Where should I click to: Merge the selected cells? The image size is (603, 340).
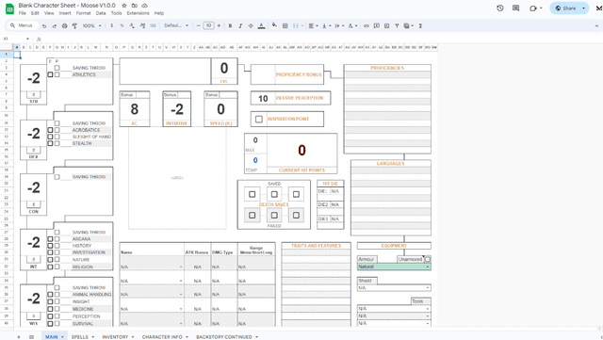pos(295,25)
